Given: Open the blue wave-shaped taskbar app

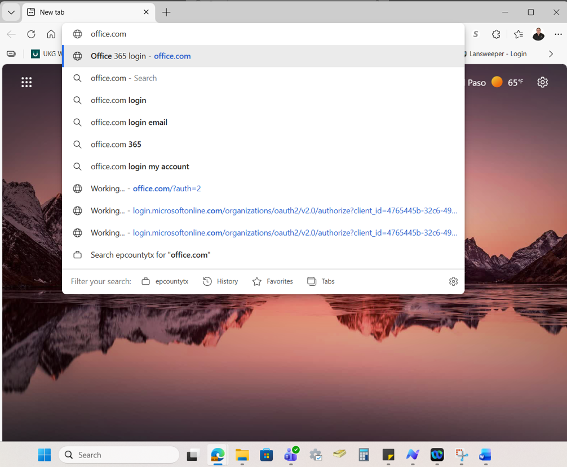Looking at the screenshot, I should (x=413, y=455).
